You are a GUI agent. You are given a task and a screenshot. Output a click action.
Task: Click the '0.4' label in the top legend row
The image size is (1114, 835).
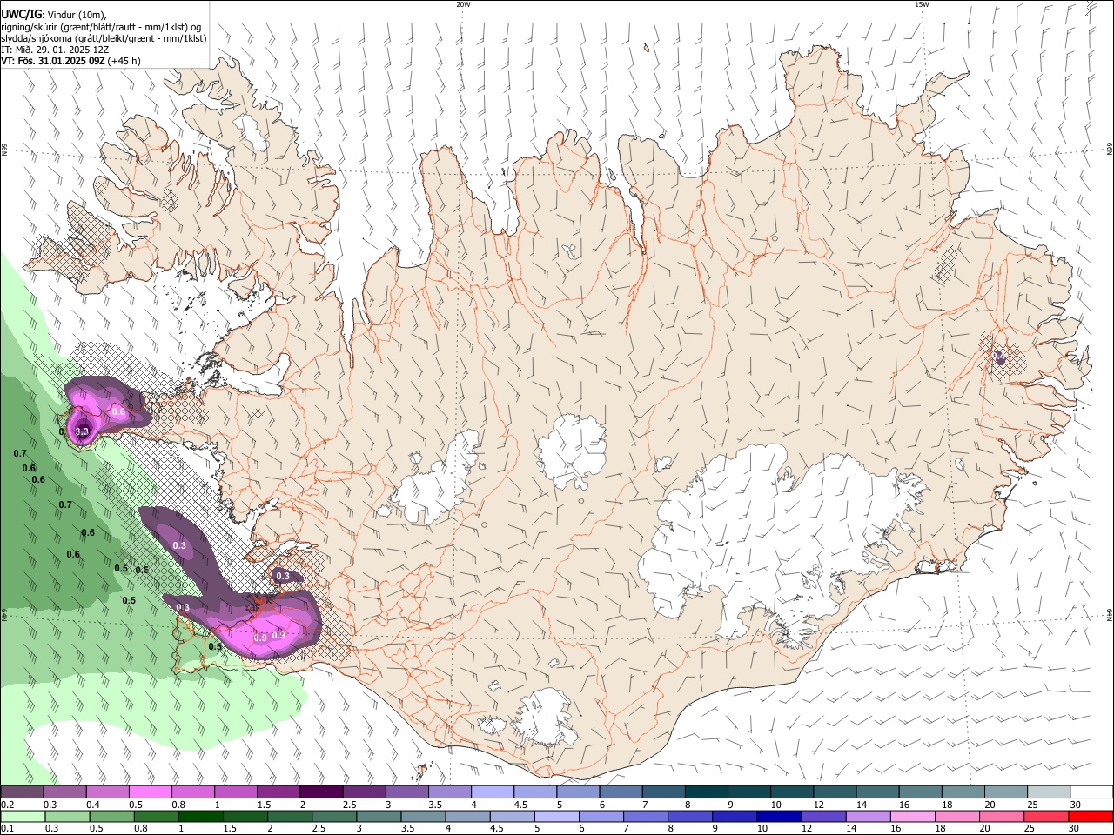click(x=93, y=805)
